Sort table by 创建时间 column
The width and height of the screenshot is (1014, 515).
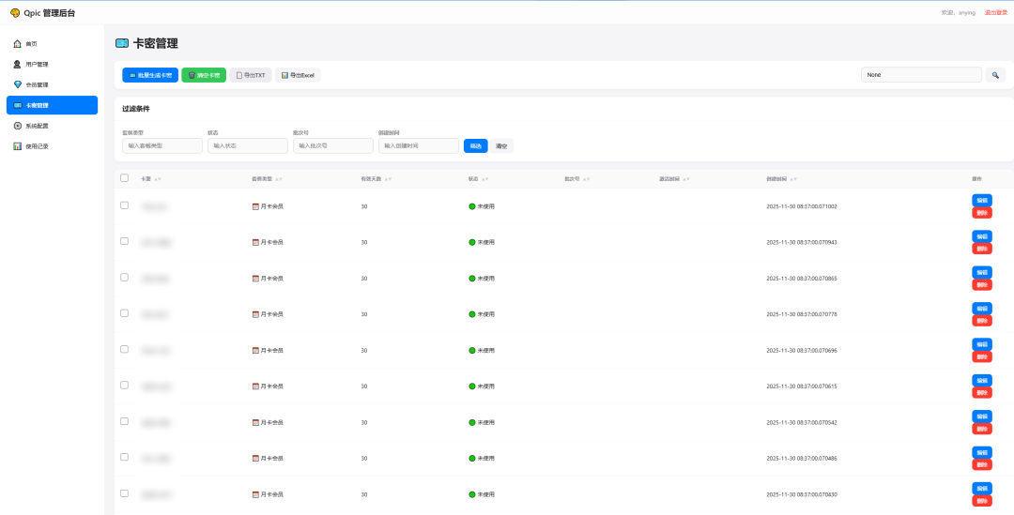point(794,179)
